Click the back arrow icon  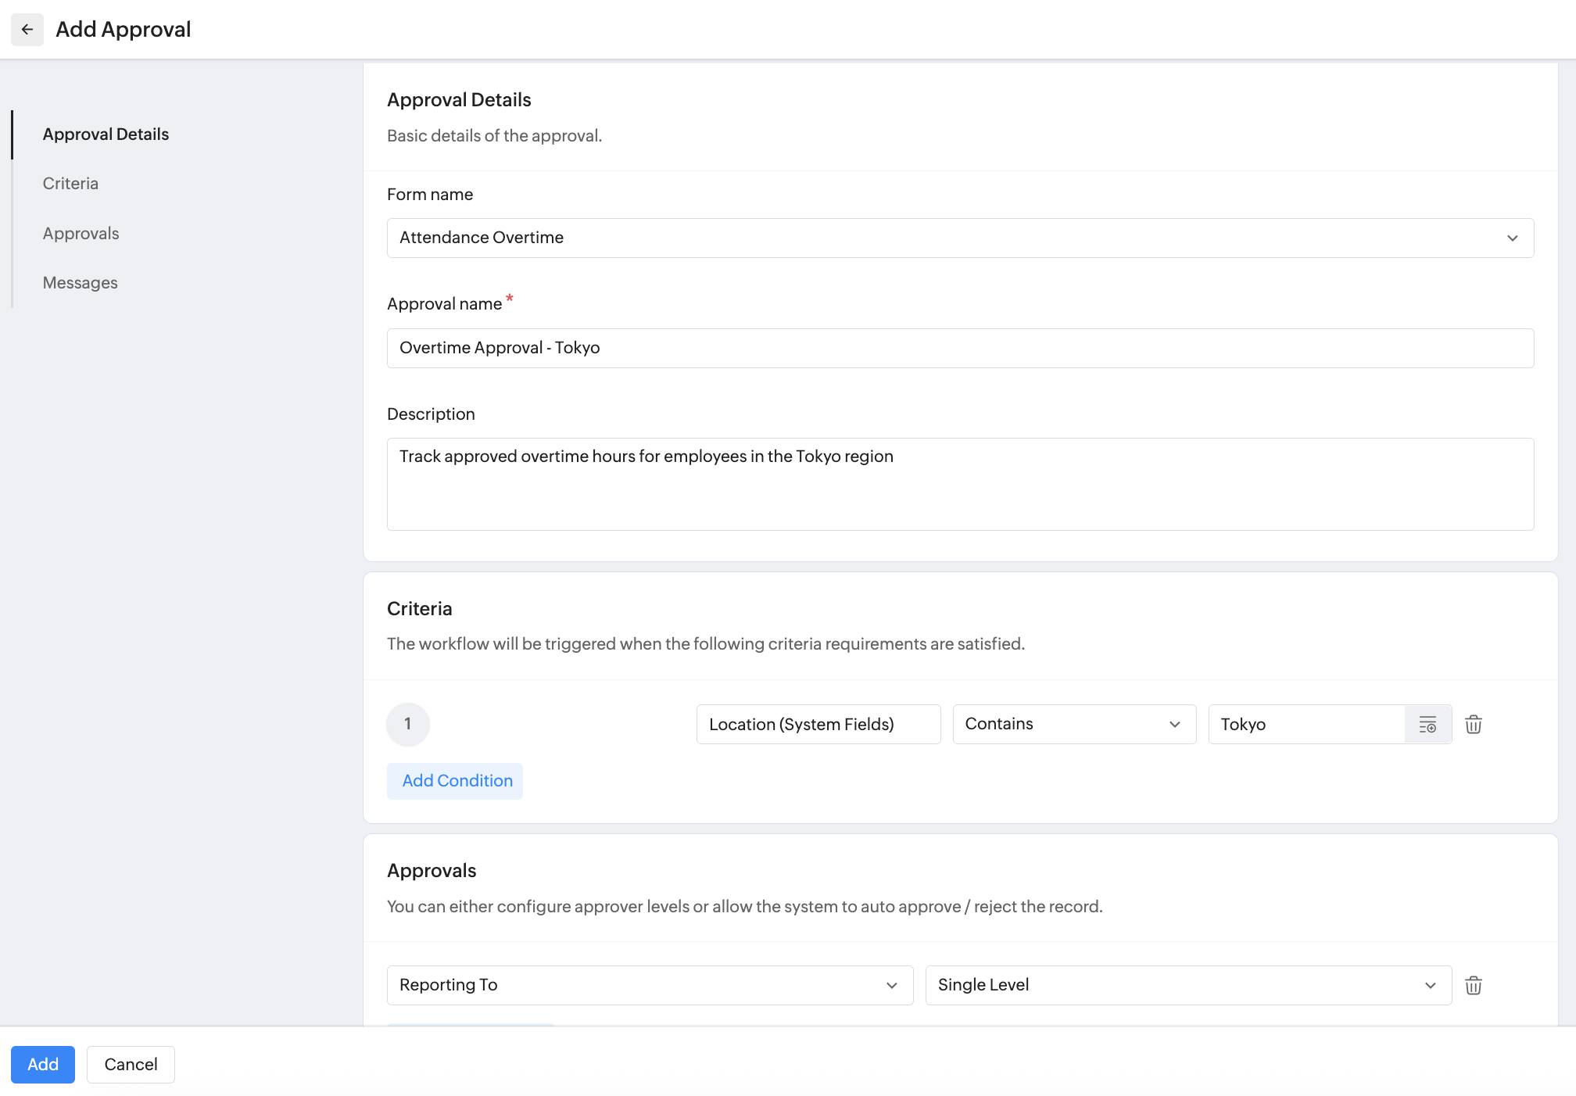pos(27,30)
